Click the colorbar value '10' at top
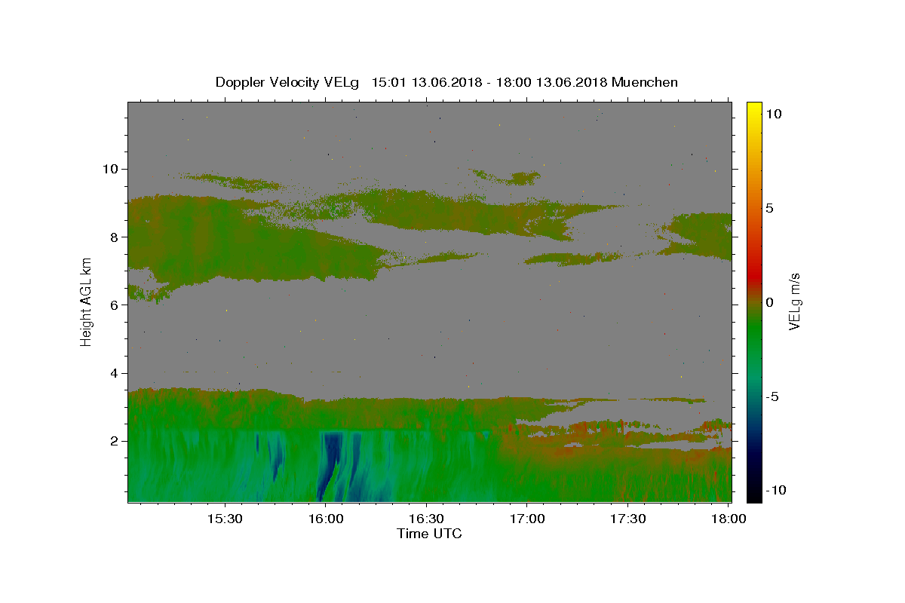 pos(773,114)
